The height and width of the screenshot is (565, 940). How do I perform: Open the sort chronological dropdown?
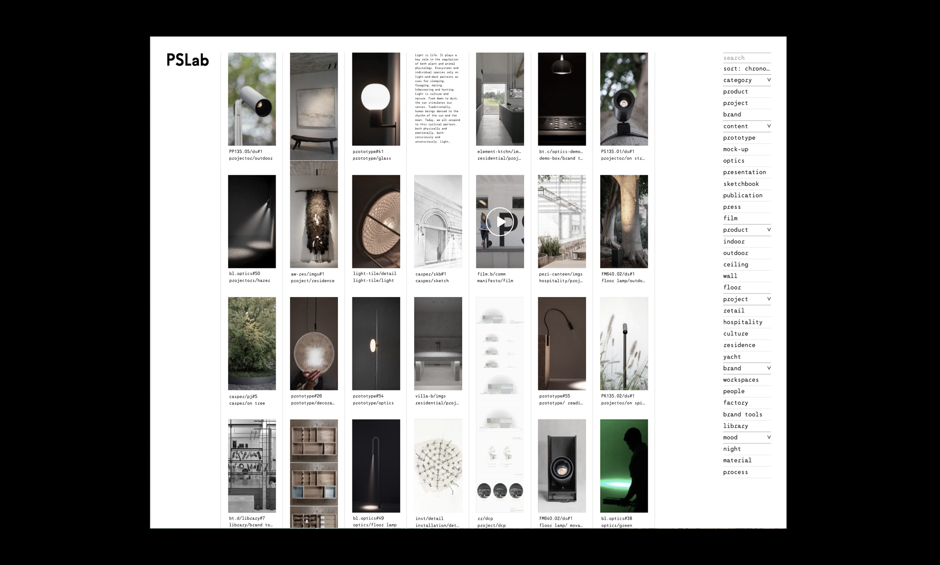[746, 68]
